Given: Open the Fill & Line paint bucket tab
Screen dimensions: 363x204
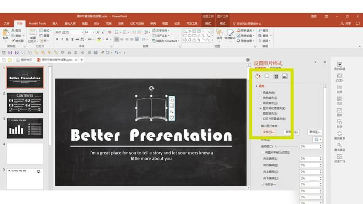Looking at the screenshot, I should tap(258, 76).
